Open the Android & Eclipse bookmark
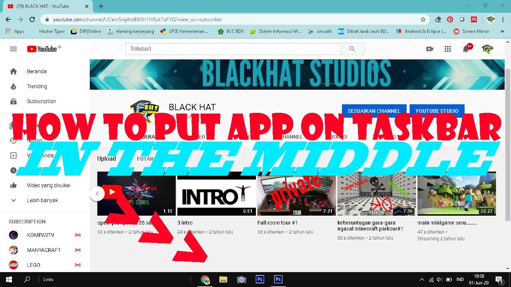 pos(421,31)
